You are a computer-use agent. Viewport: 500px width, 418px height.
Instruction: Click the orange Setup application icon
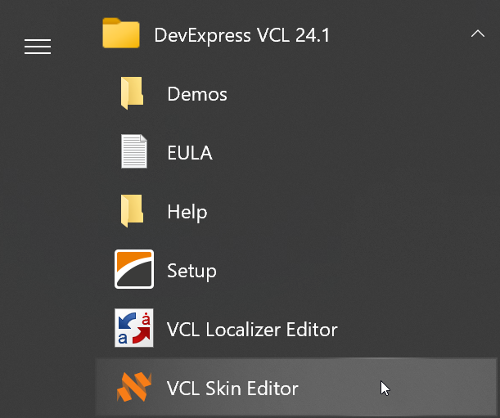tap(134, 270)
